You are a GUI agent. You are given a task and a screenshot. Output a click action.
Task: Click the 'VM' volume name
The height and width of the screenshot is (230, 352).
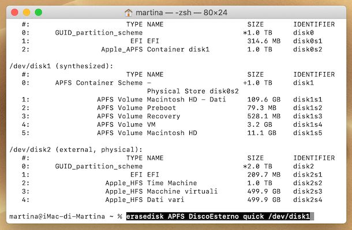(151, 125)
